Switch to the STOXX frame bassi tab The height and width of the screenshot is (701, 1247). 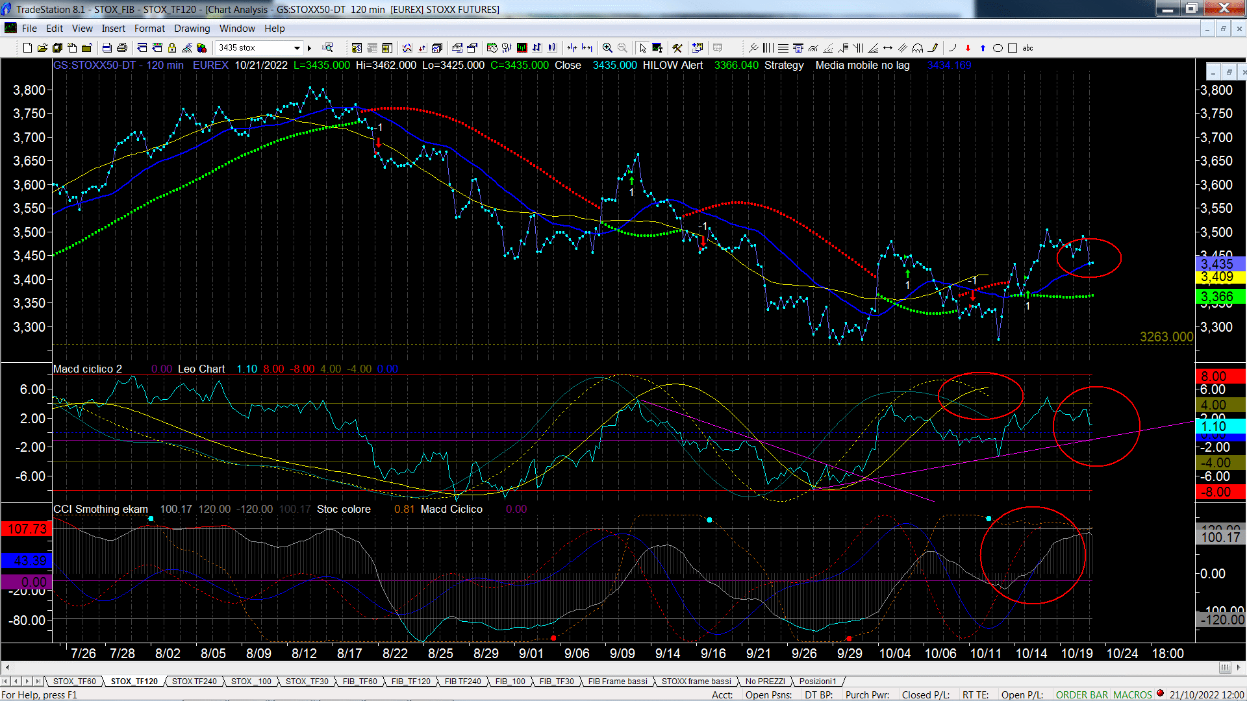click(x=696, y=682)
